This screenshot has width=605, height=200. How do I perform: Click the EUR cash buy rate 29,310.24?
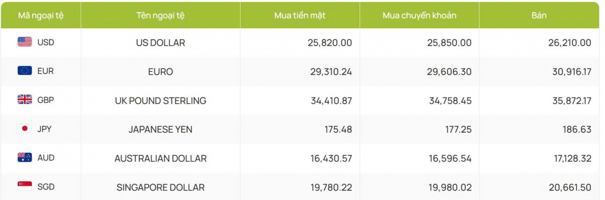(x=331, y=72)
